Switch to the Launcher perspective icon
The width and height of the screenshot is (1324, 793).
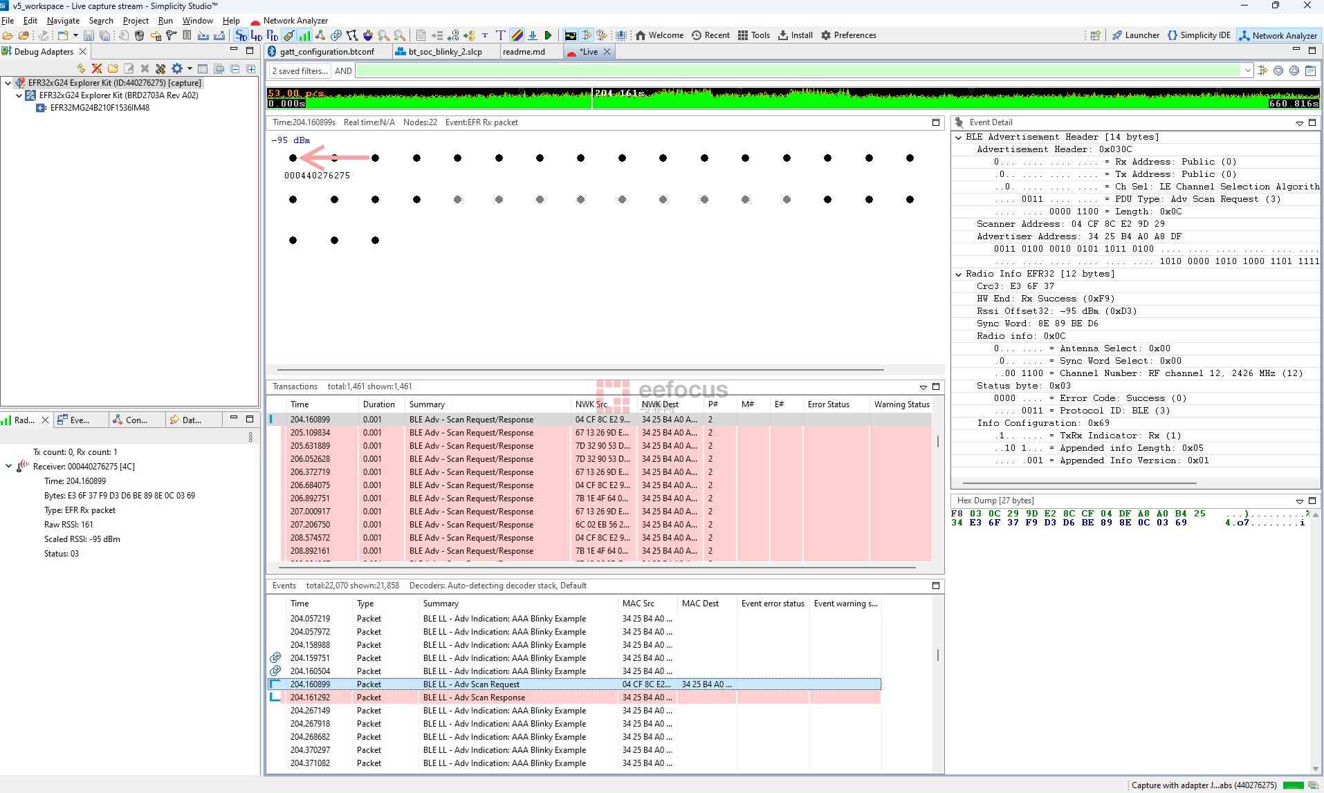1118,35
